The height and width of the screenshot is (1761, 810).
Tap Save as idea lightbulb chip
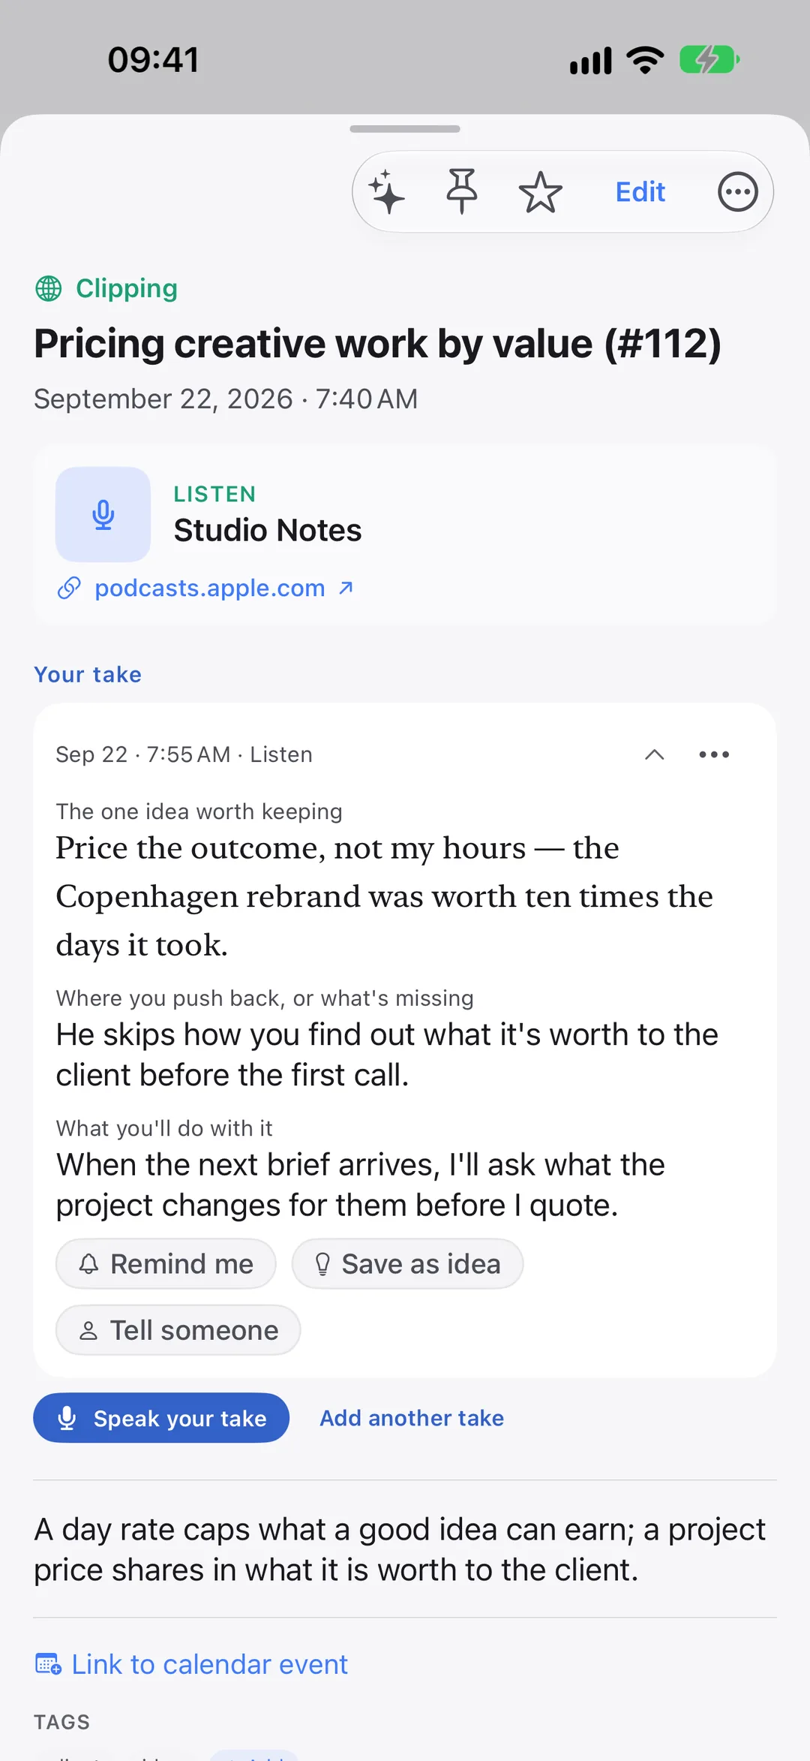tap(407, 1264)
